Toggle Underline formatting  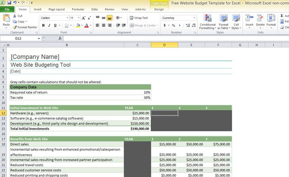pos(55,25)
